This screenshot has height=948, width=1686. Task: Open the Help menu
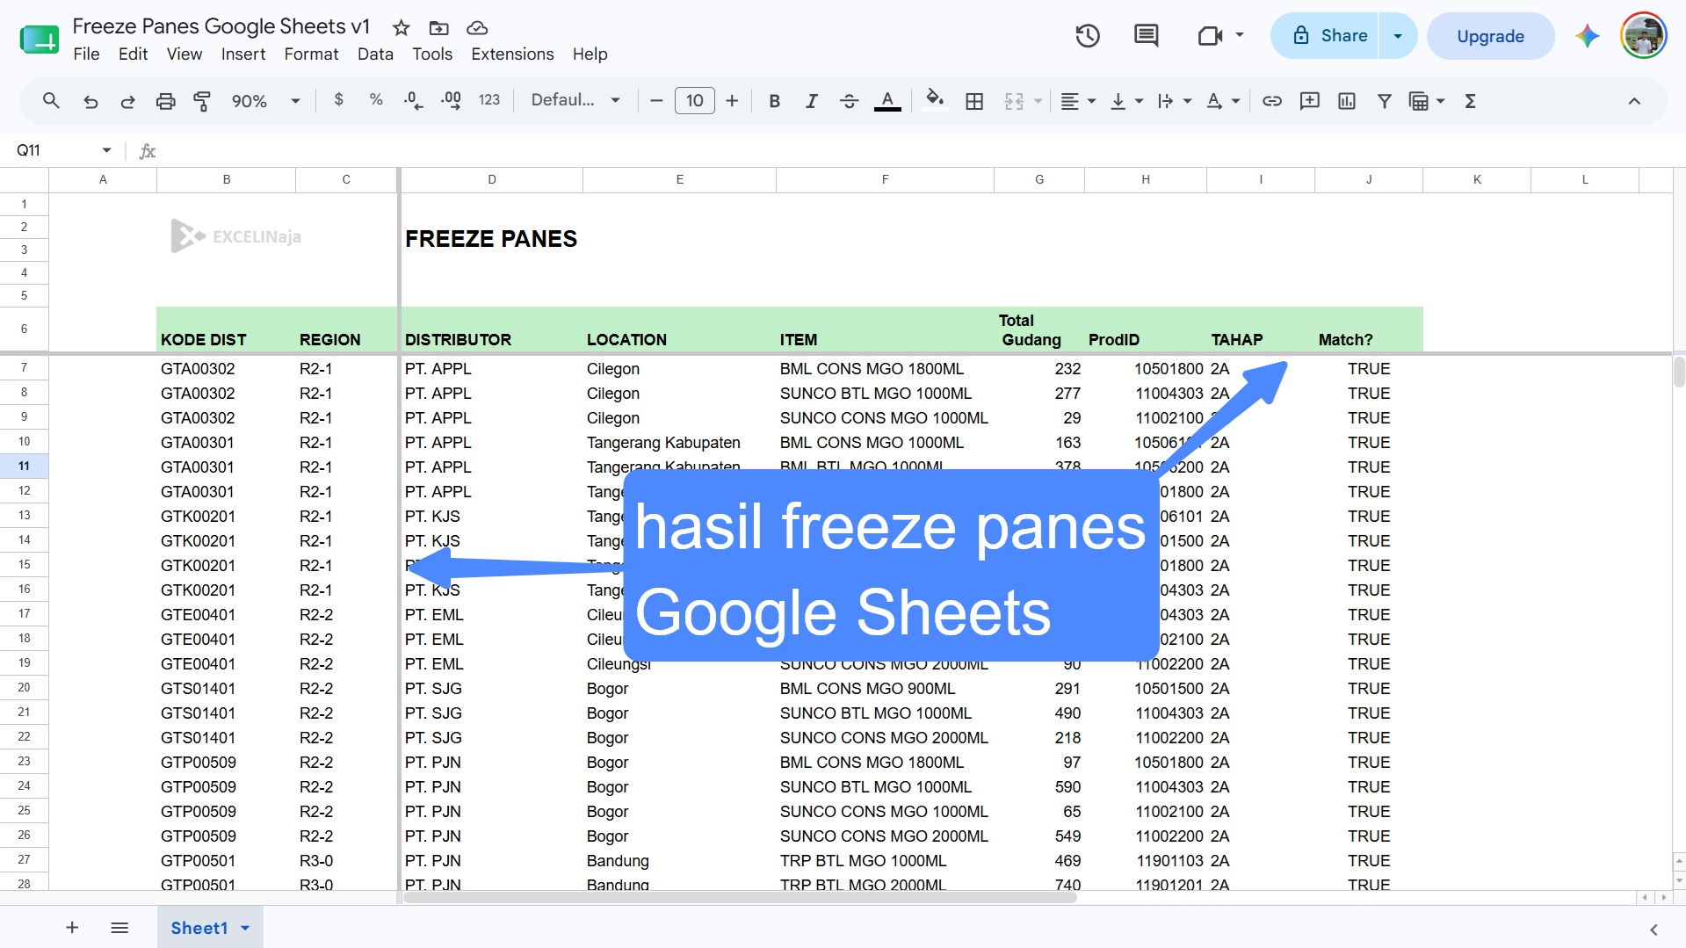[590, 54]
